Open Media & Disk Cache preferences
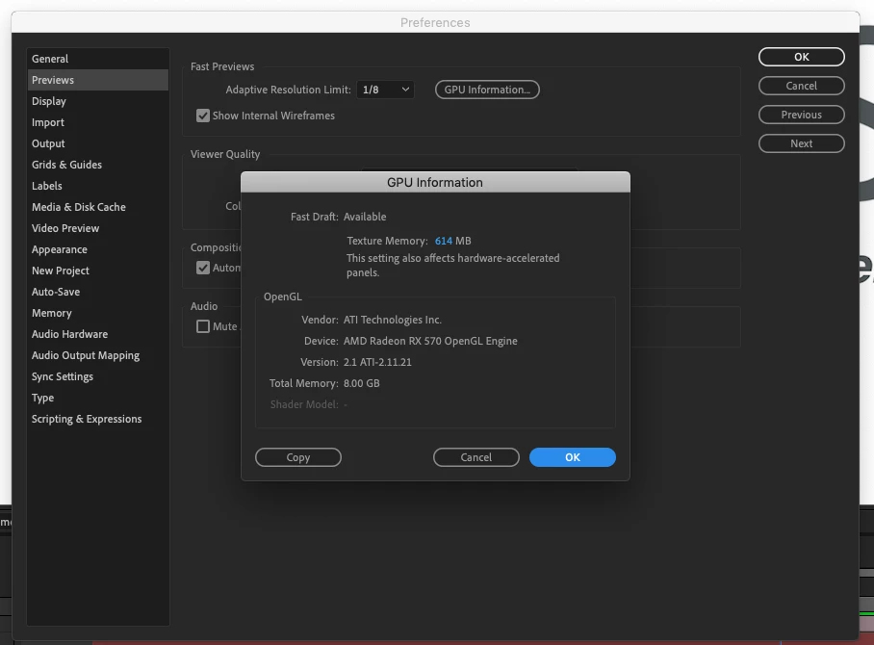 click(x=97, y=207)
